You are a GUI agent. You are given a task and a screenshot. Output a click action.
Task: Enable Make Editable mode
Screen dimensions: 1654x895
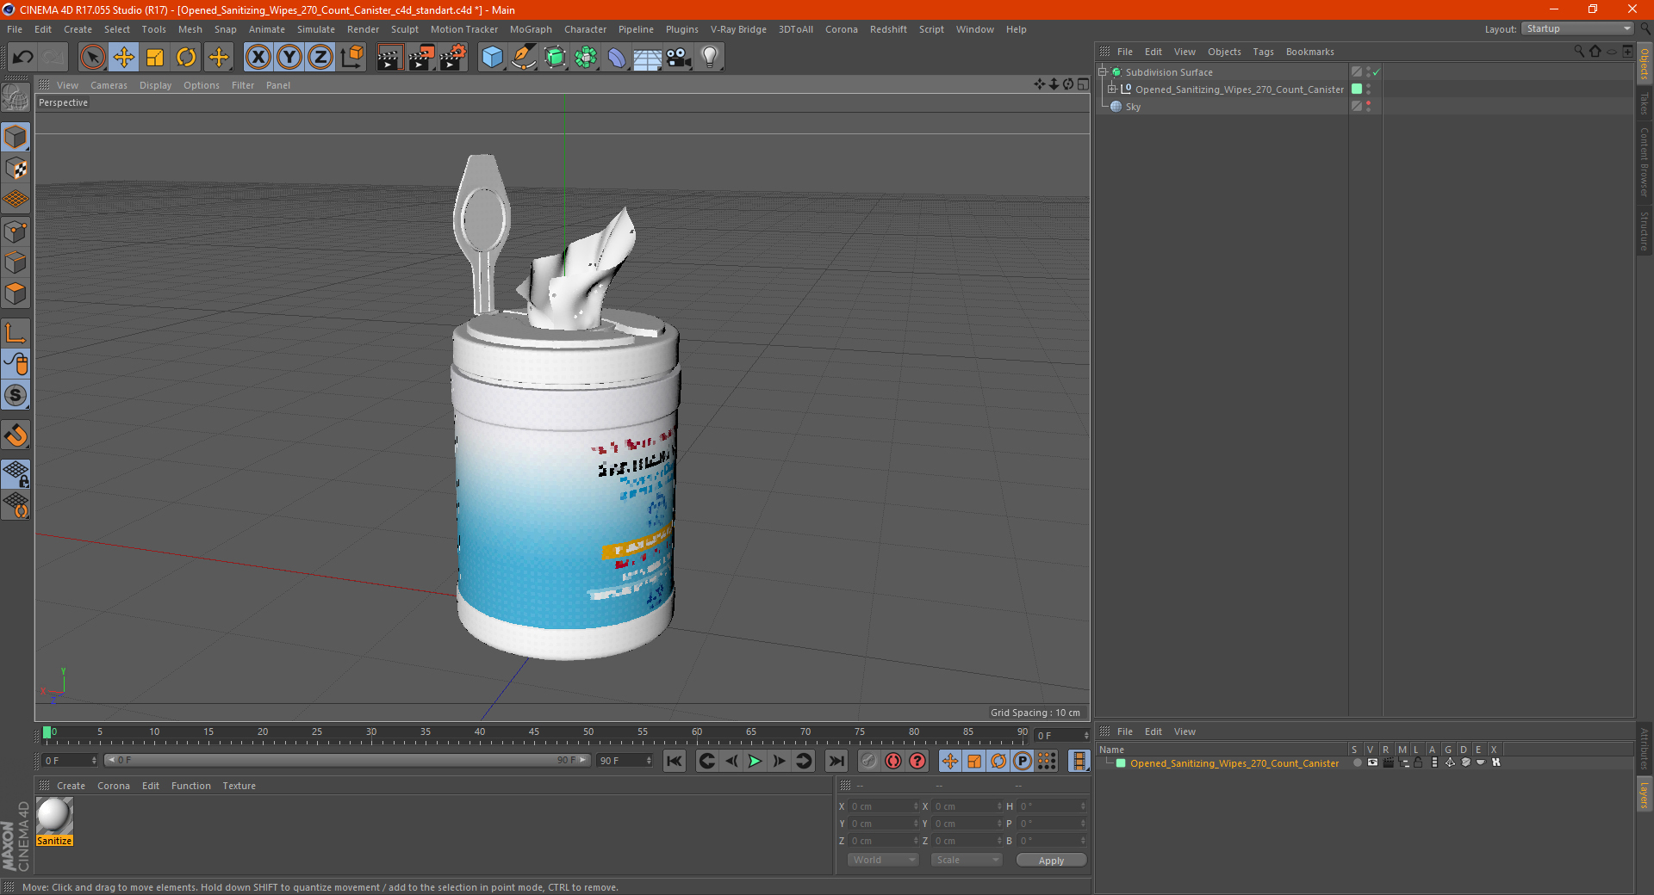pos(16,98)
